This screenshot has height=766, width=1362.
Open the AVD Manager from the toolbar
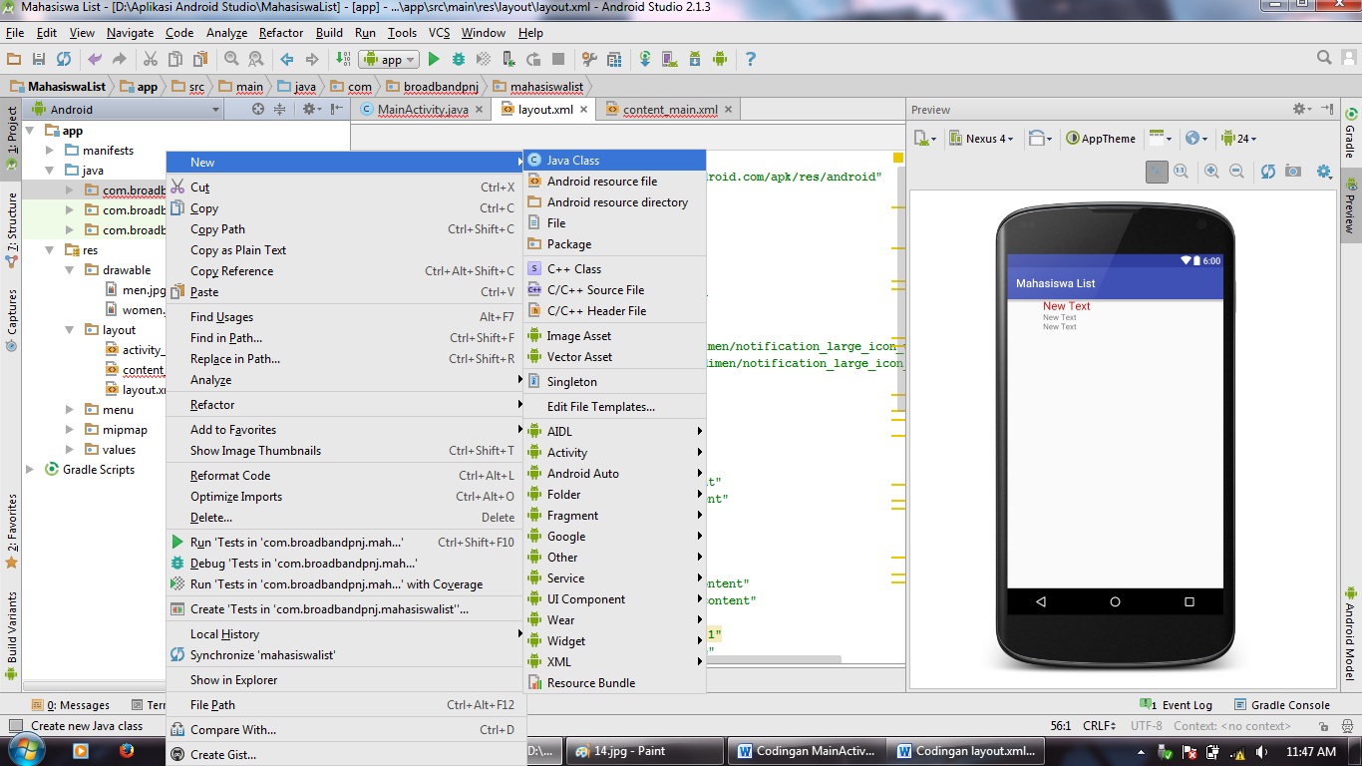(672, 59)
